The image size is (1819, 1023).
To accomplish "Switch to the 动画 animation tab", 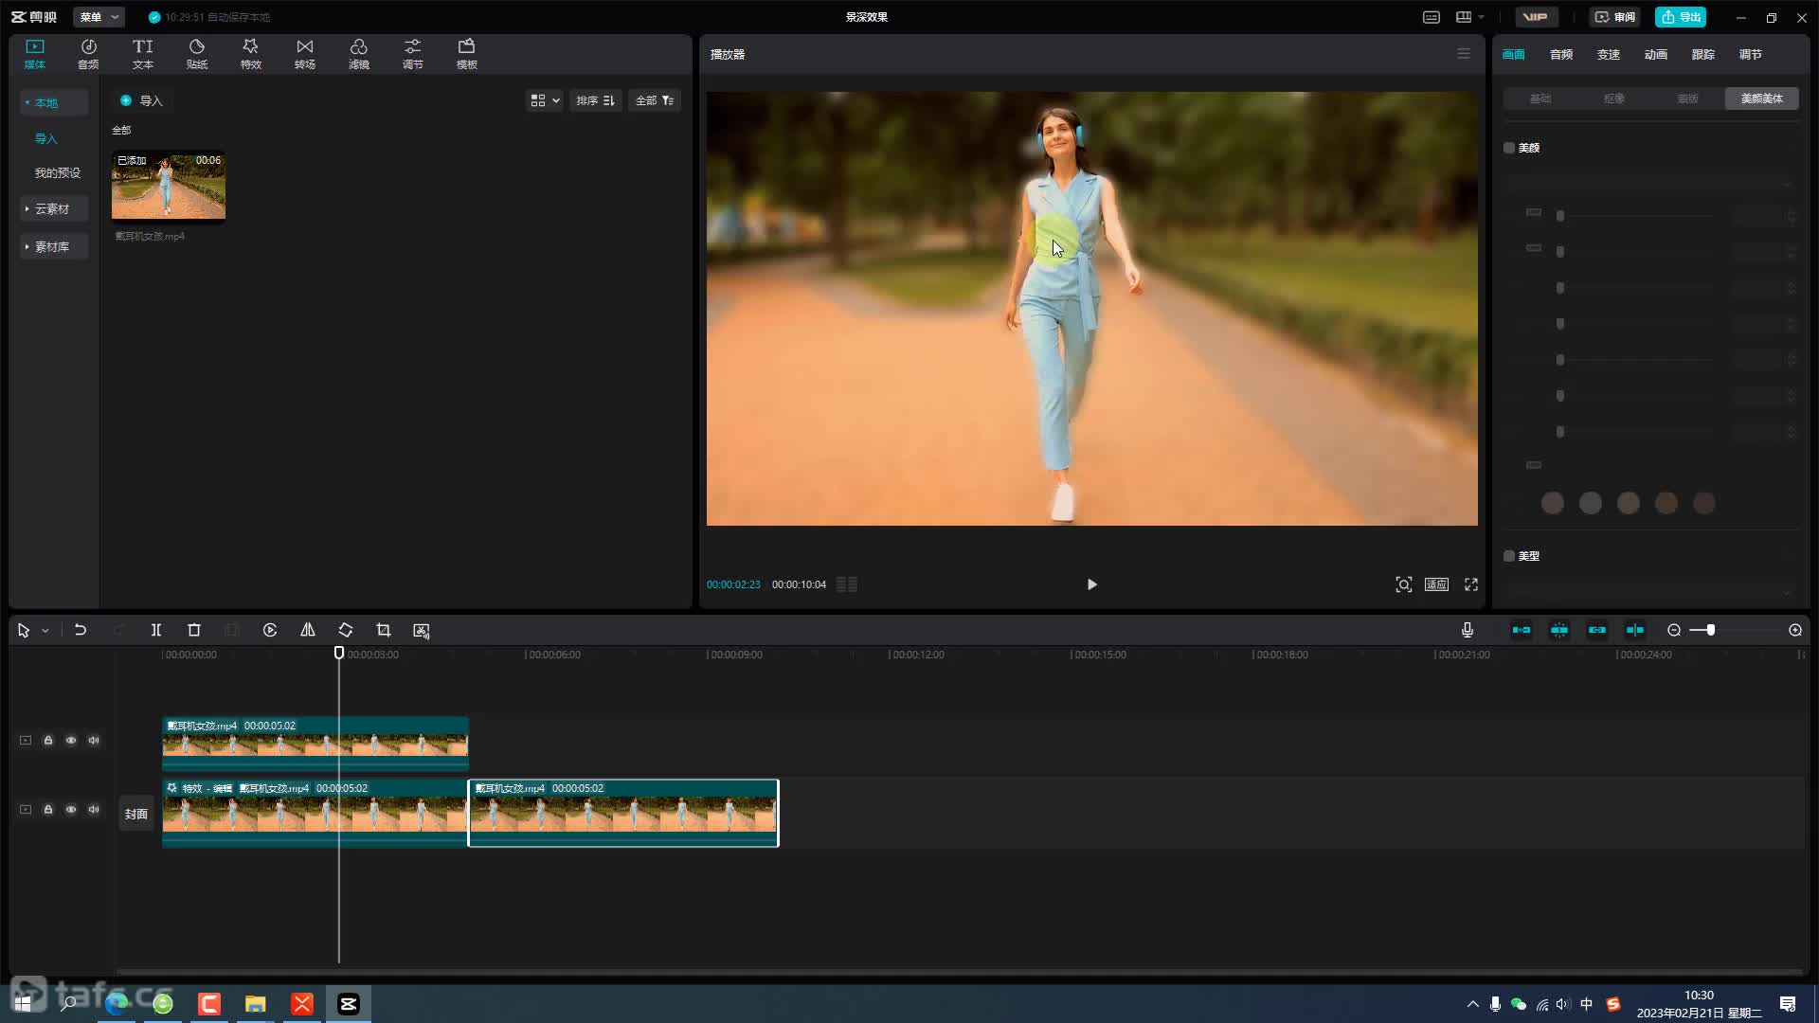I will pos(1656,54).
